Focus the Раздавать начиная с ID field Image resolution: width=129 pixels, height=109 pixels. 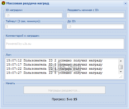pyautogui.click(x=95, y=15)
